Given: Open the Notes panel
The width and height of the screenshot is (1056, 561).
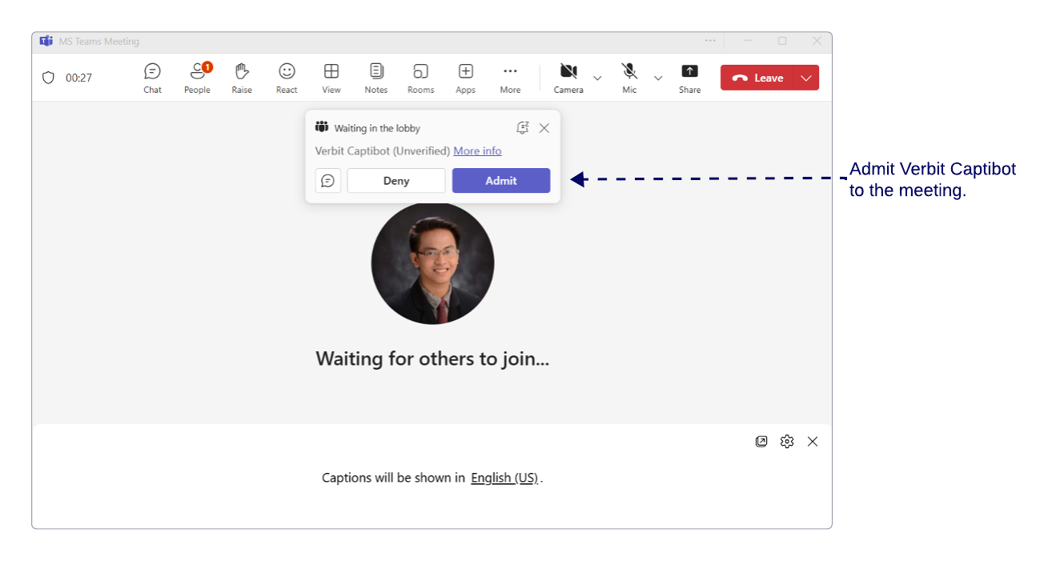Looking at the screenshot, I should pyautogui.click(x=375, y=78).
